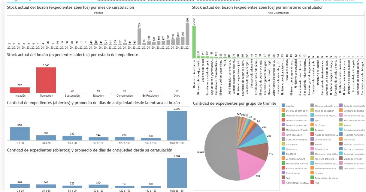This screenshot has height=192, width=366.
Task: Click the Sin Grupo legend swatch
Action: 313,125
